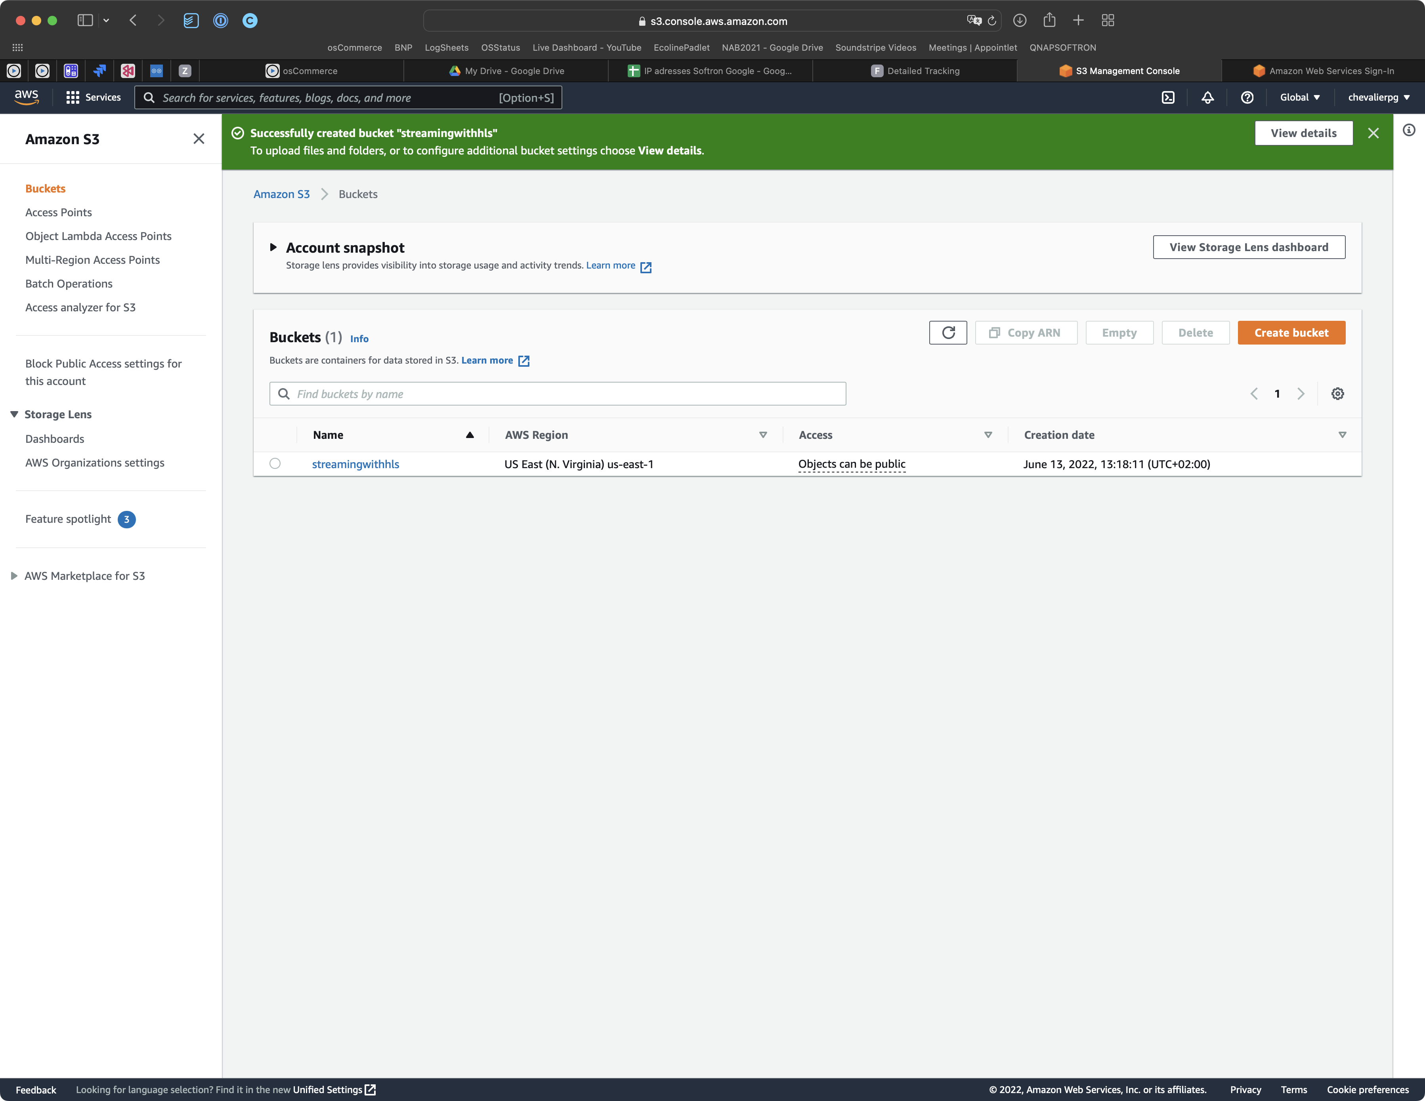Click the Create bucket icon button

(1291, 332)
